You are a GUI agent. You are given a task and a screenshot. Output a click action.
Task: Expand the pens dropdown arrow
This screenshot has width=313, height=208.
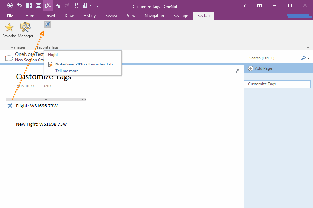point(91,5)
